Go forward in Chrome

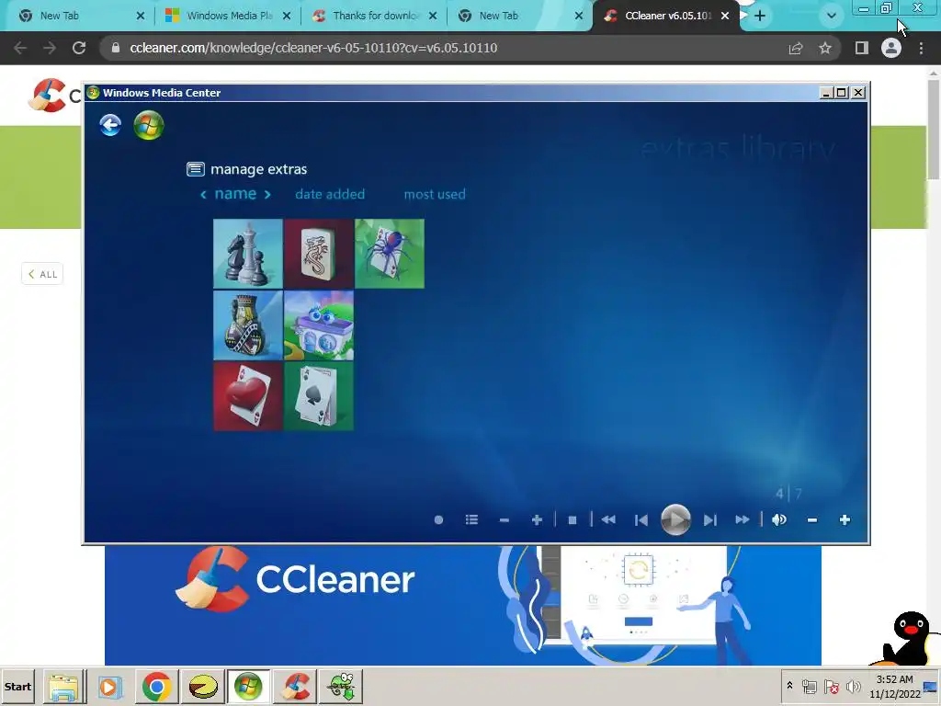pos(50,48)
